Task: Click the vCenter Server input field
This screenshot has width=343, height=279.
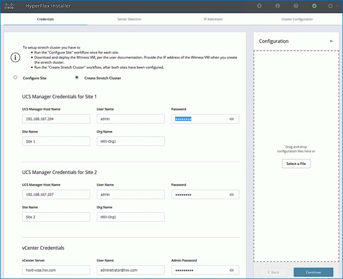Action: click(x=56, y=270)
